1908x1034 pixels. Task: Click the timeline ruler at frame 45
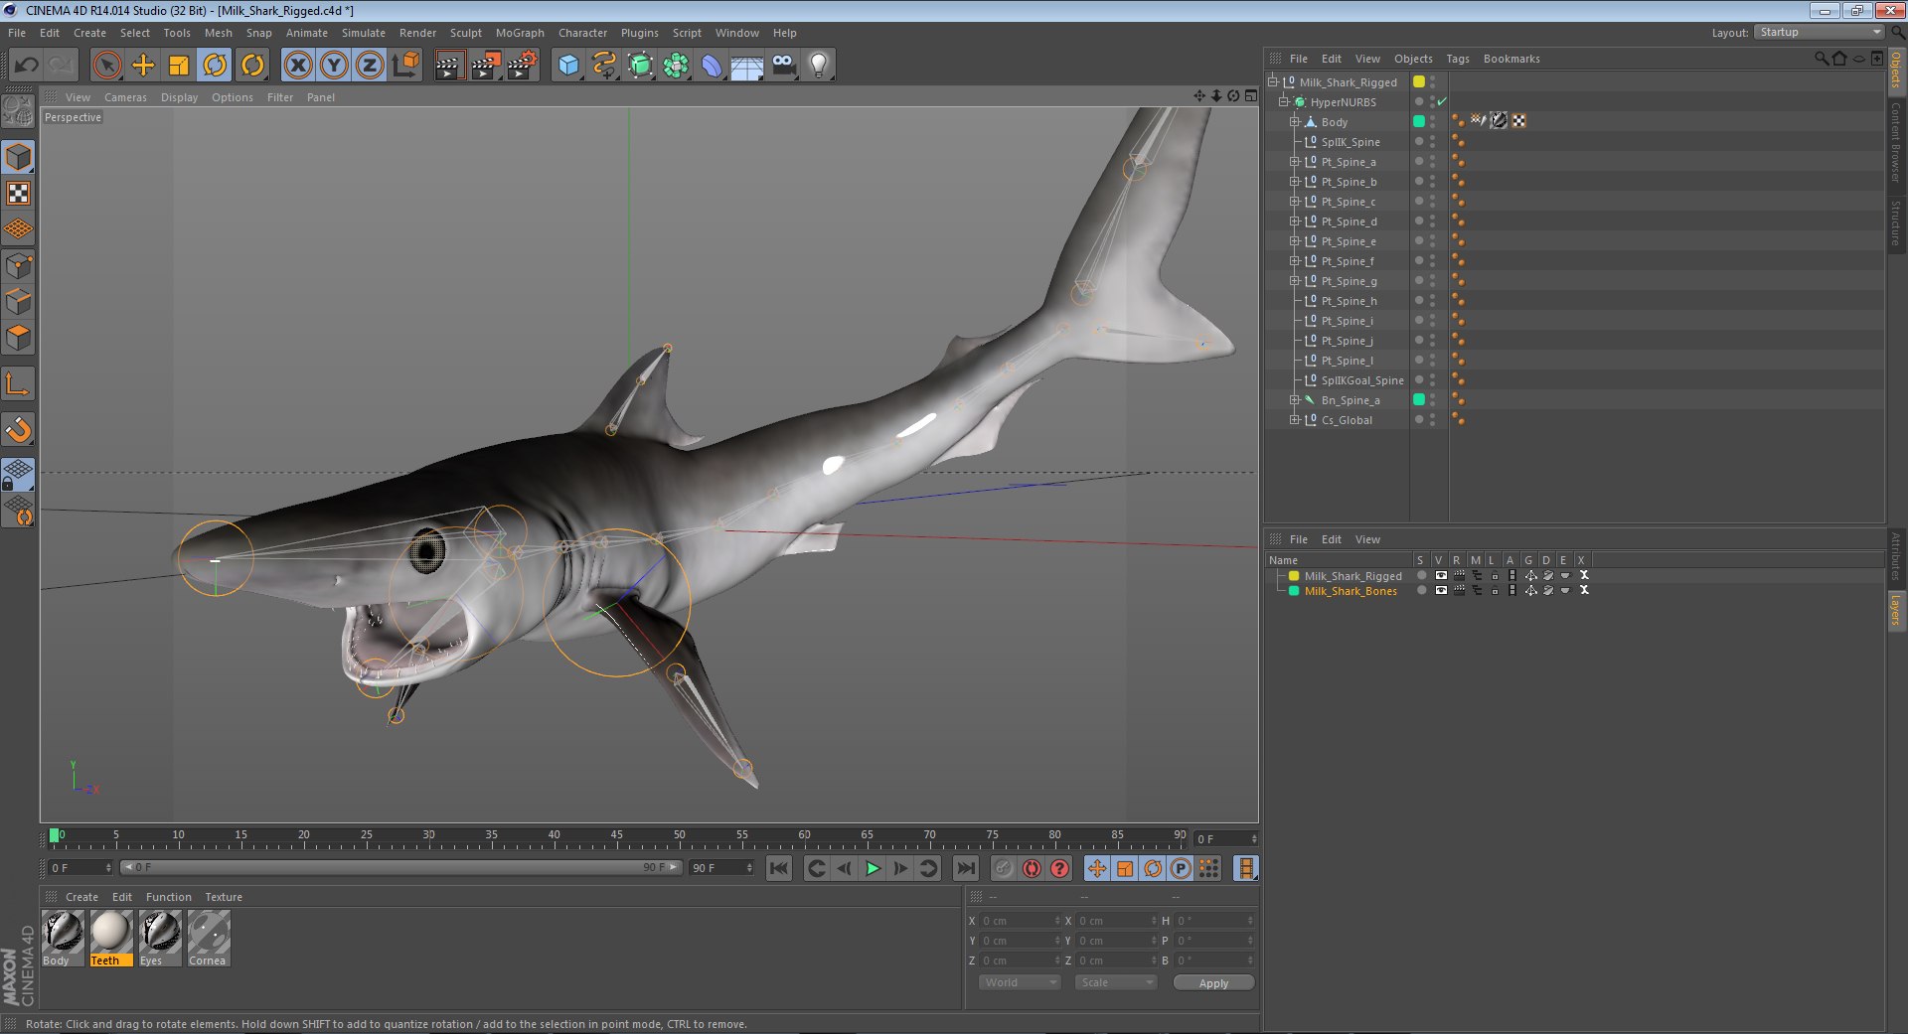(x=616, y=837)
